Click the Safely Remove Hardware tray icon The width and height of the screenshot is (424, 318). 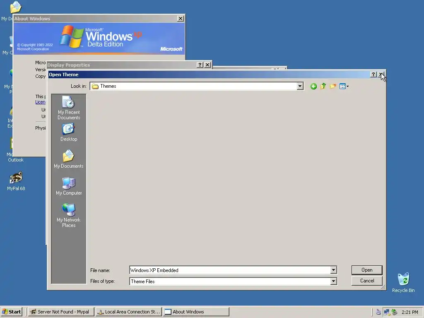(394, 312)
